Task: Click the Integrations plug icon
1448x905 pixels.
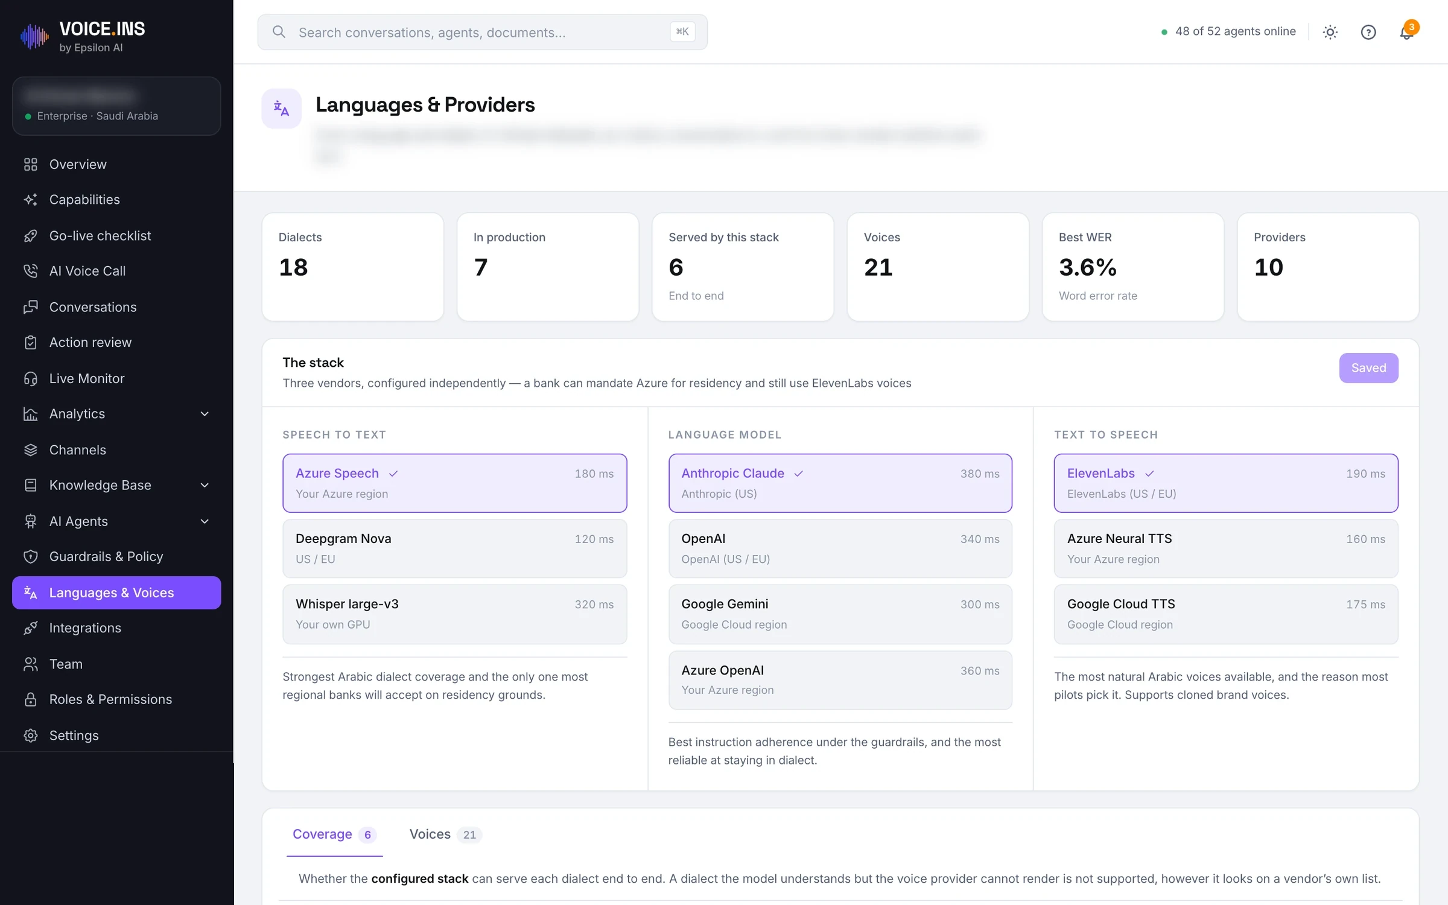Action: point(31,628)
